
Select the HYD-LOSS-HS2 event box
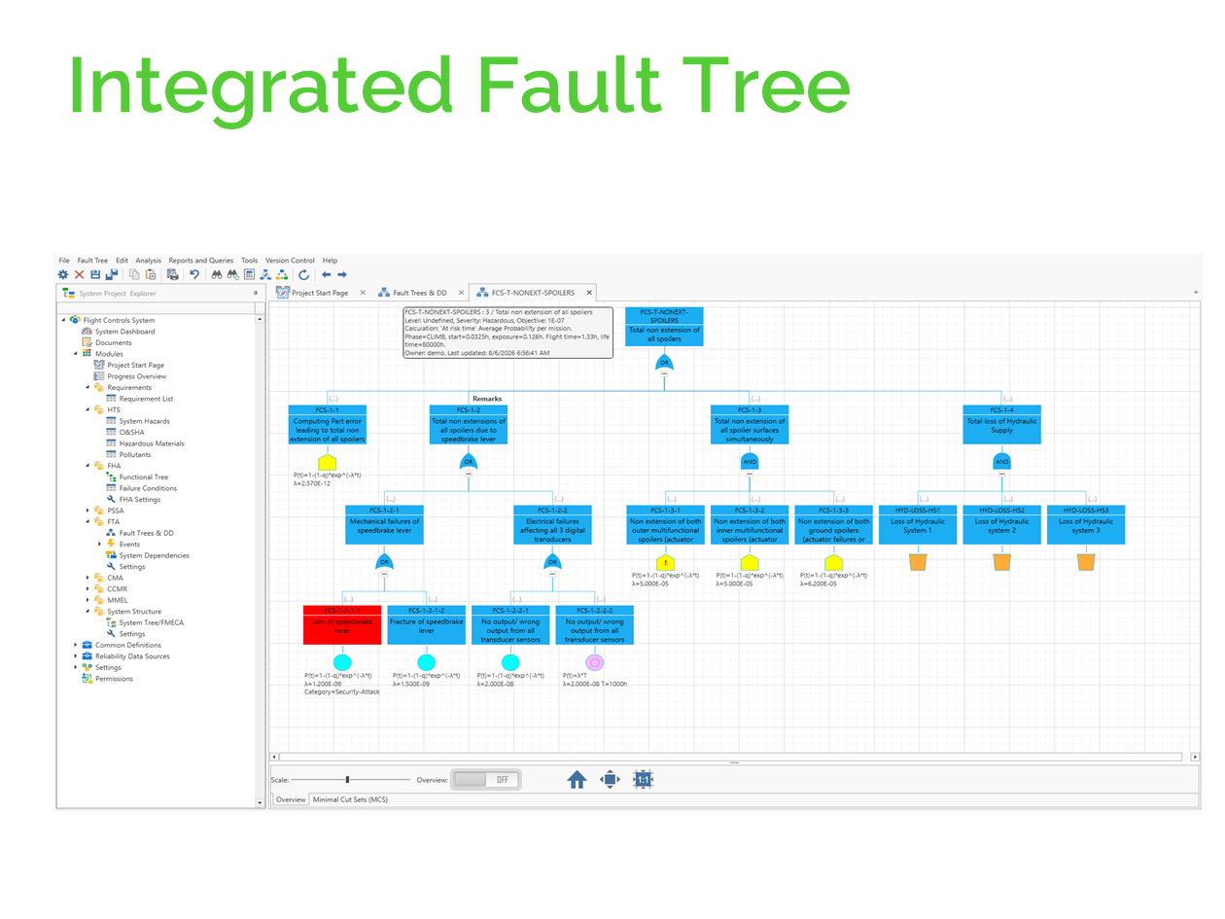pyautogui.click(x=1001, y=524)
